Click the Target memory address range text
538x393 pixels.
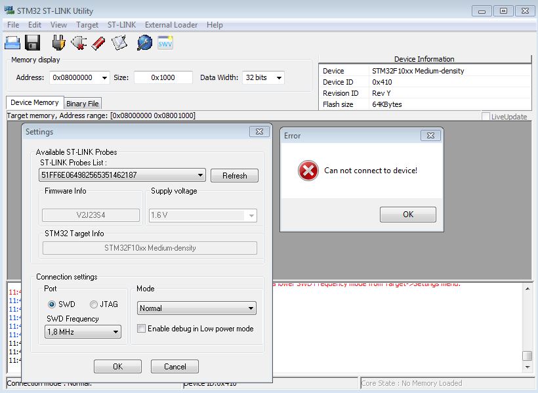(101, 115)
